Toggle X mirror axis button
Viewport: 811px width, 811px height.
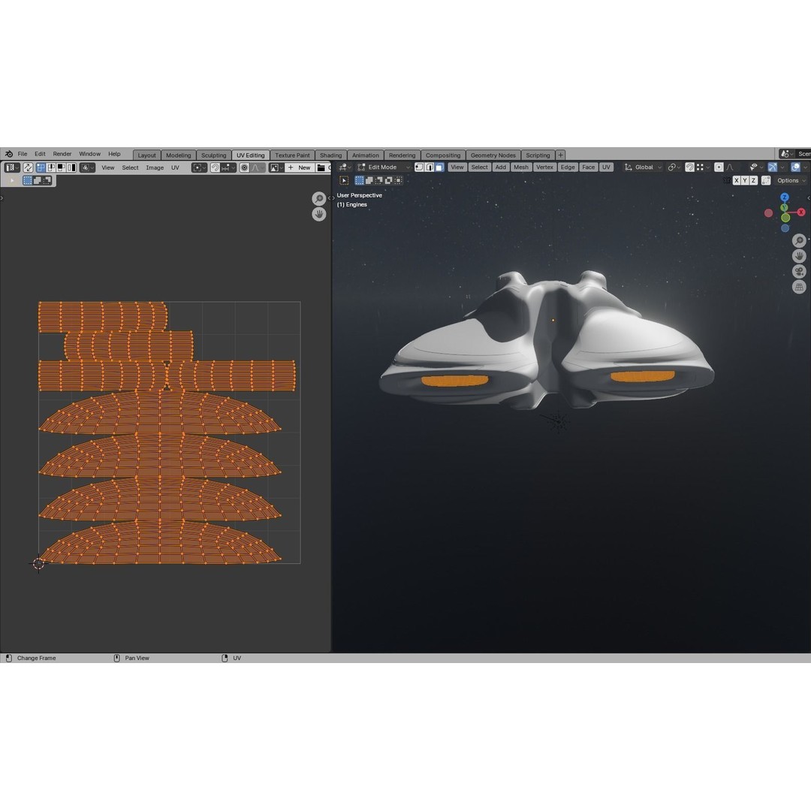(x=737, y=180)
